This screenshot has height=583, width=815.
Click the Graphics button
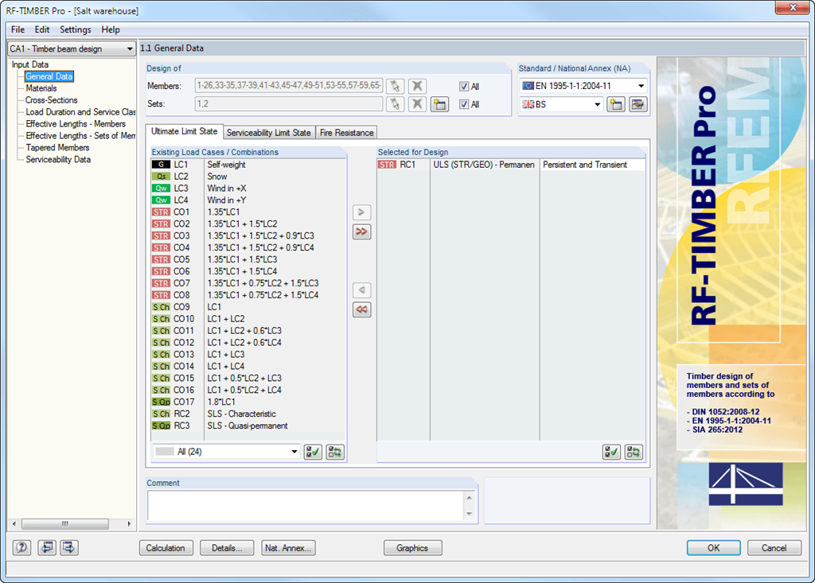tap(413, 548)
